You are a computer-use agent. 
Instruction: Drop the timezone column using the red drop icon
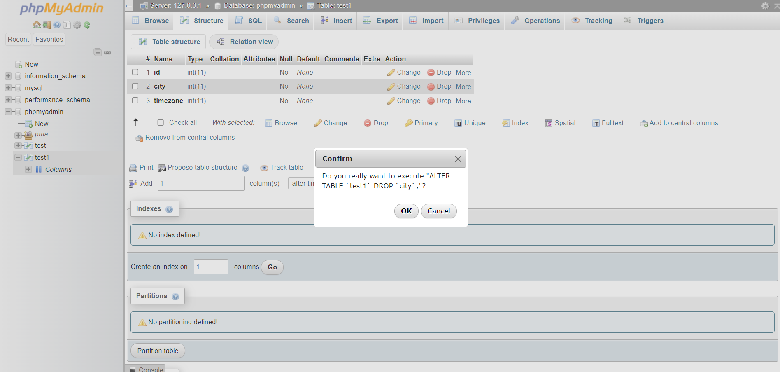coord(431,101)
